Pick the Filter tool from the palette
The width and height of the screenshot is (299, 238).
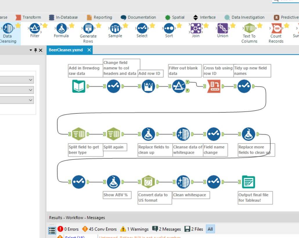pos(35,30)
